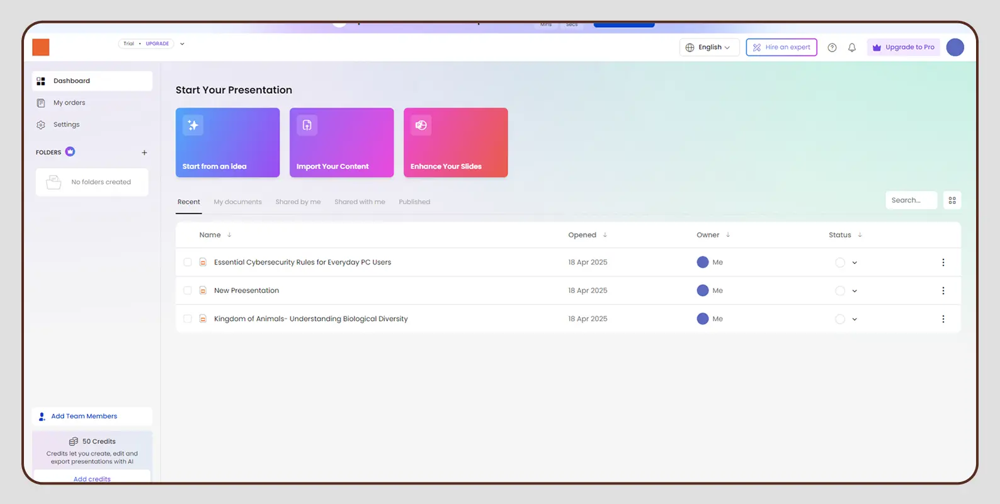1000x504 pixels.
Task: Expand the Trial plan chevron dropdown
Action: [182, 44]
